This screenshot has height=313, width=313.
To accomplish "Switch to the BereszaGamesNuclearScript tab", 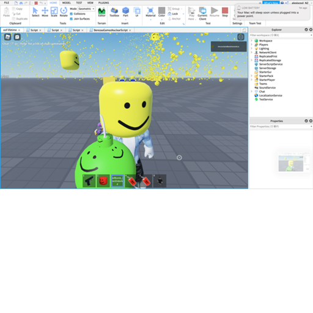I will pyautogui.click(x=111, y=30).
